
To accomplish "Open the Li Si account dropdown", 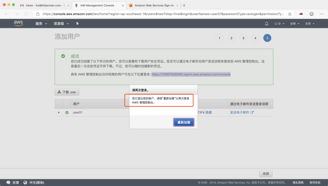I will [279, 24].
